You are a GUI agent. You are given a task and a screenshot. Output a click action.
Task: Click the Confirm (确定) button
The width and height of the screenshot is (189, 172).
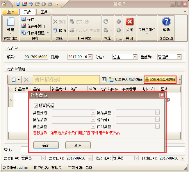coord(46,145)
